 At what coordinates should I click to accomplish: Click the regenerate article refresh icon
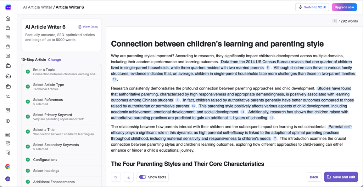pyautogui.click(x=116, y=177)
